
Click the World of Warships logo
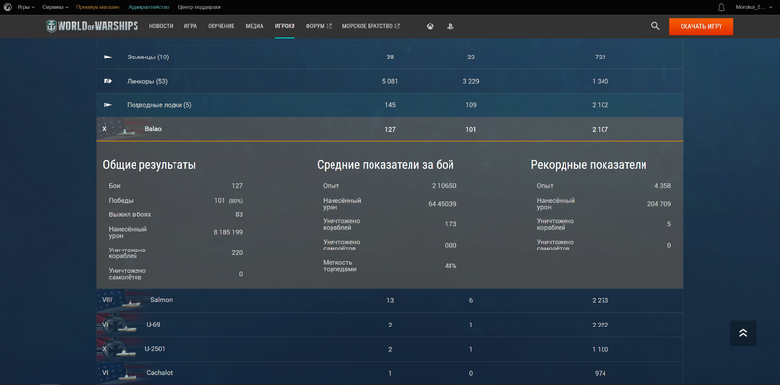click(x=92, y=26)
